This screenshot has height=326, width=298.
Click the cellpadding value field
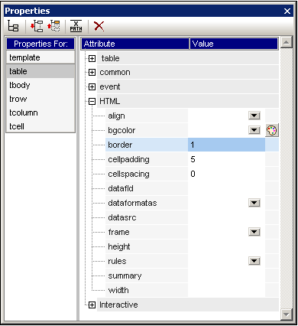(226, 159)
